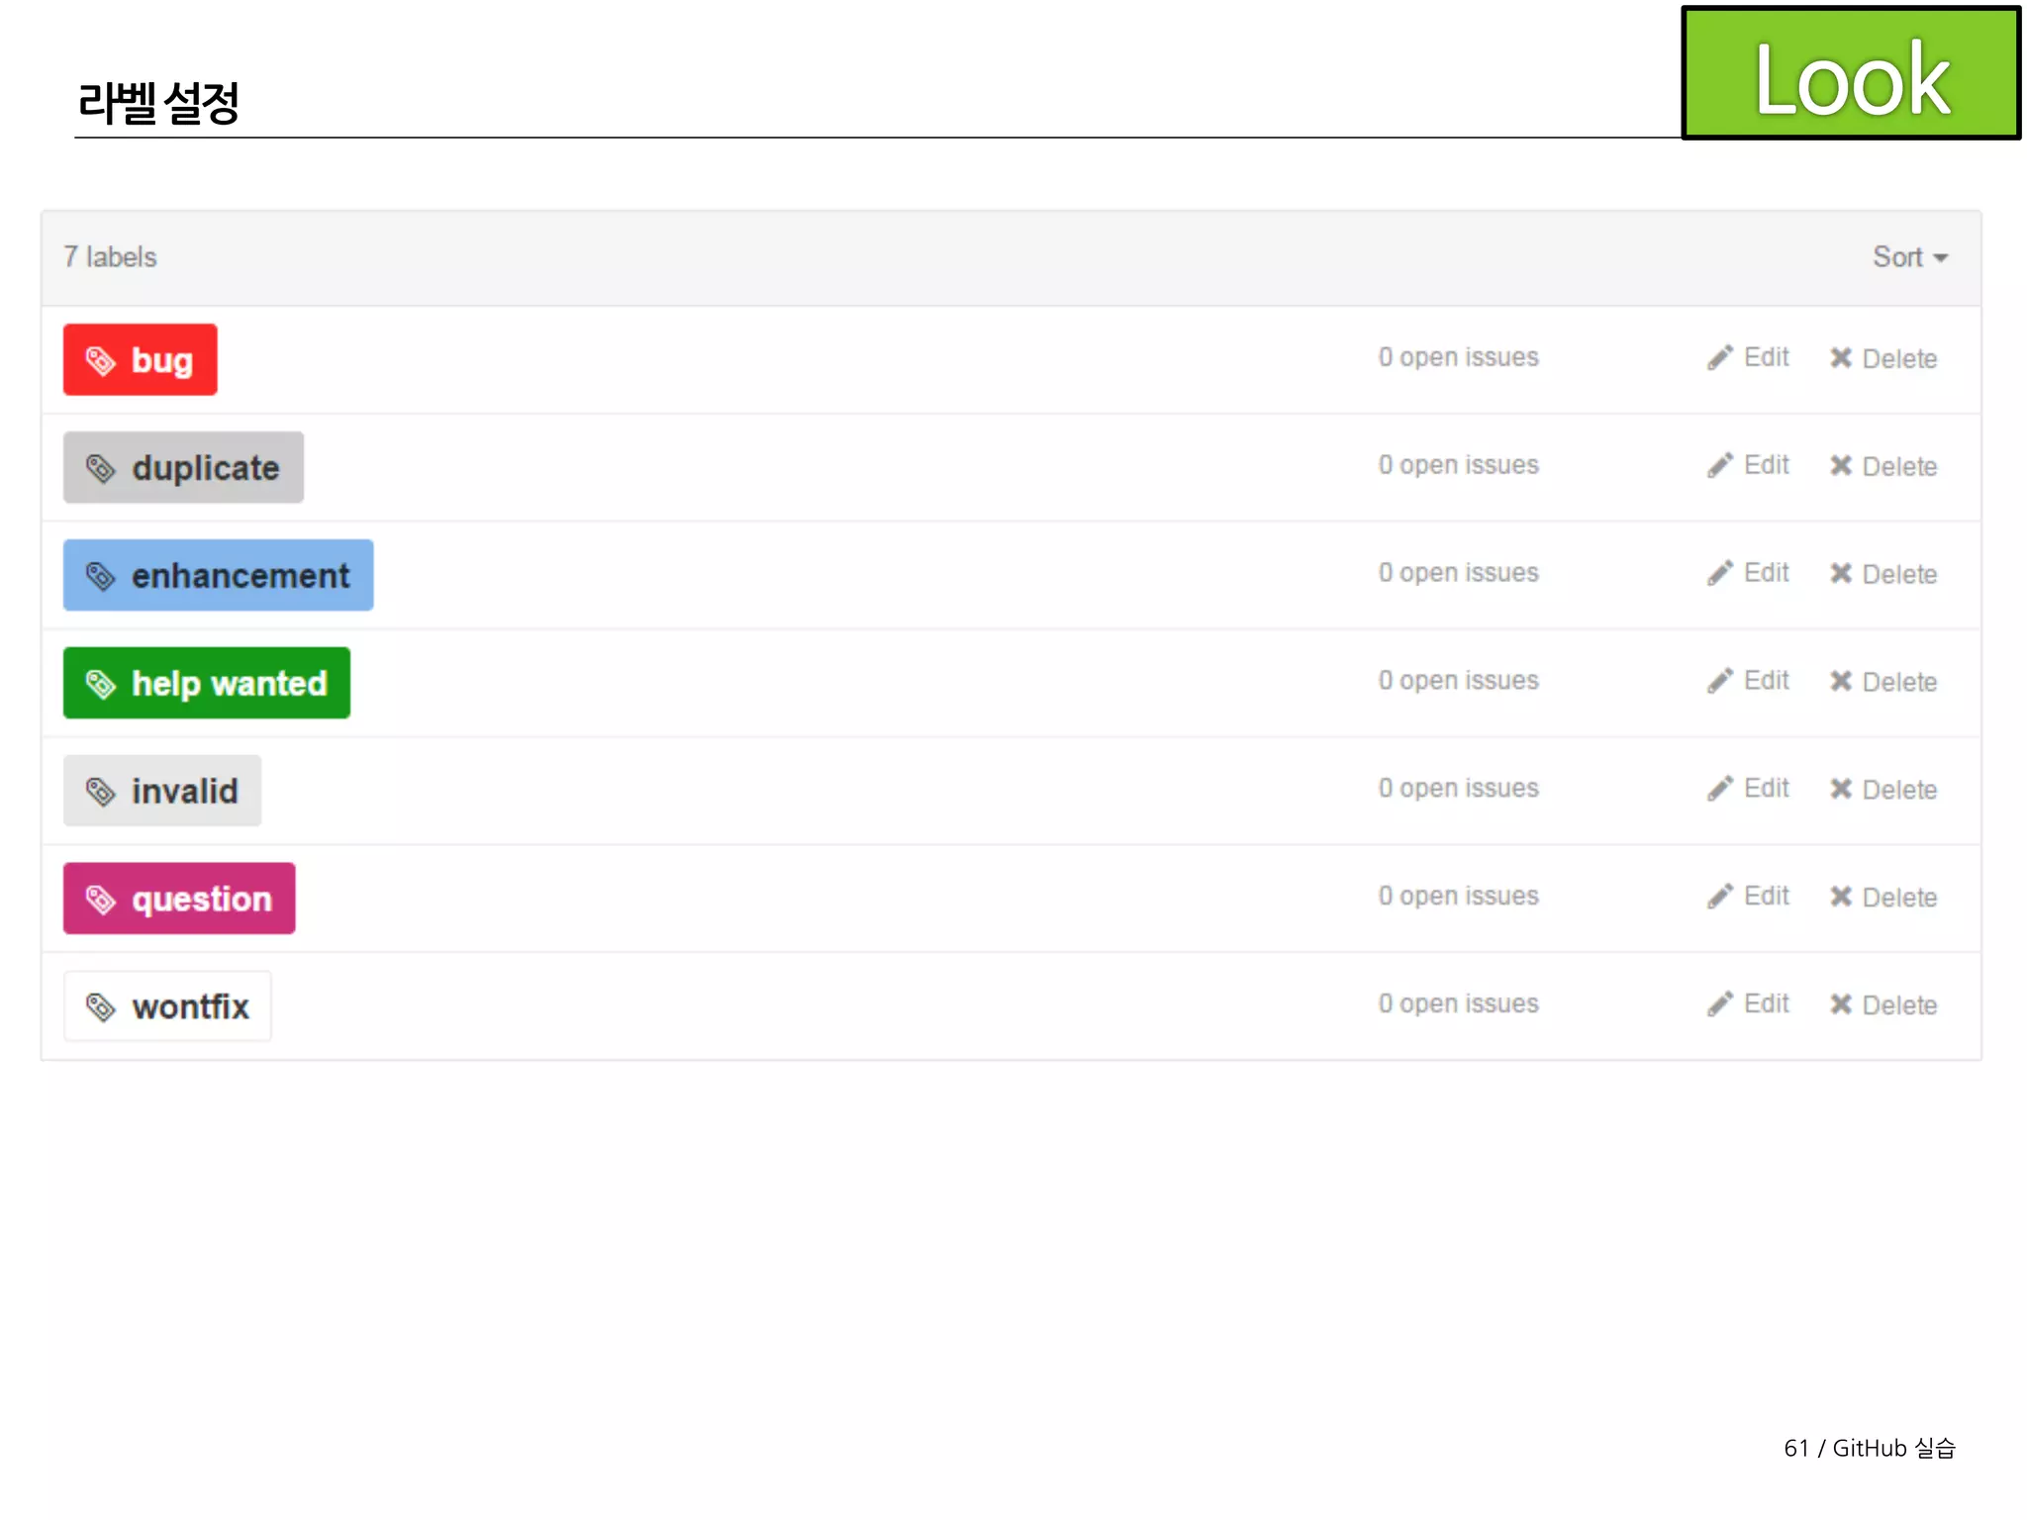Click the pencil icon in help wanted row

[1720, 682]
